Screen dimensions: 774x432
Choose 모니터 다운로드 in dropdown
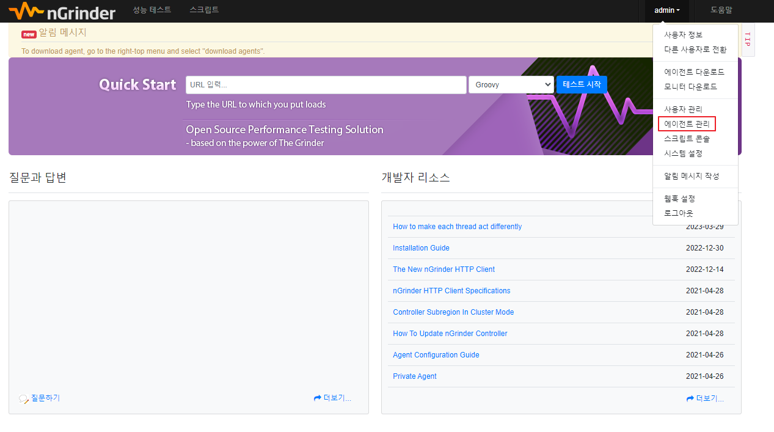click(691, 87)
